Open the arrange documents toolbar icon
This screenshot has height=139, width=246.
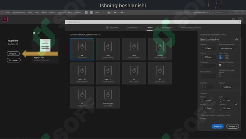pos(122,12)
